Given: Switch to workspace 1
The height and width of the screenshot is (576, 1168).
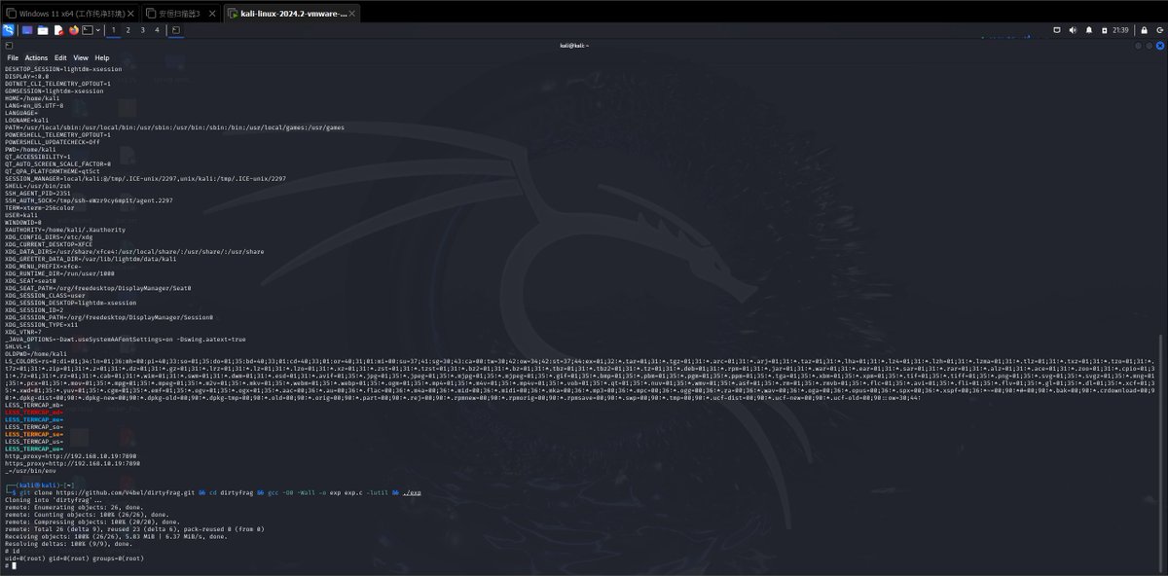Looking at the screenshot, I should tap(114, 30).
